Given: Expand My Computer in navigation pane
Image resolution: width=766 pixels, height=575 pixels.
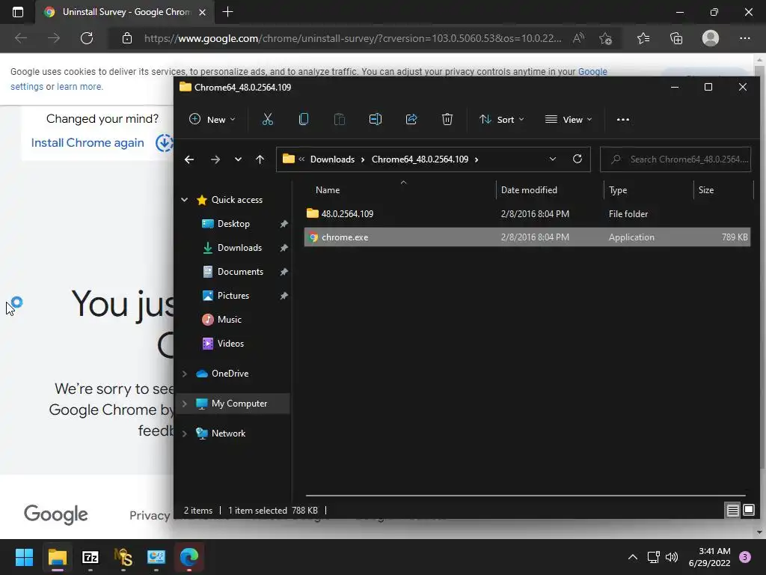Looking at the screenshot, I should point(185,404).
